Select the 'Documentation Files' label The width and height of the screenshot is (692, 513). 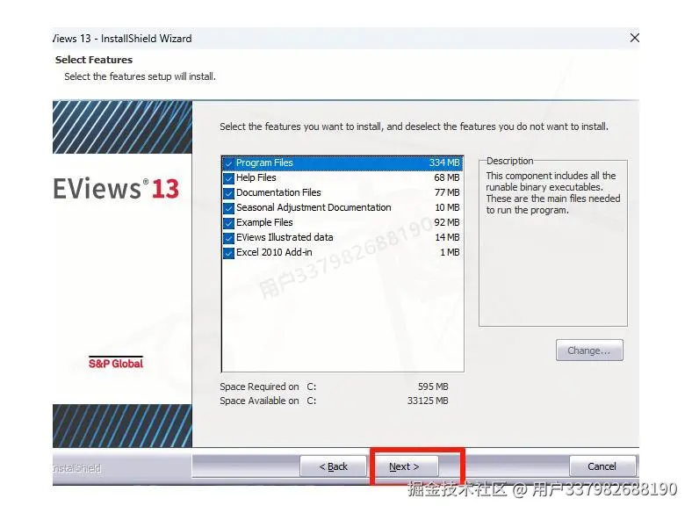(278, 193)
